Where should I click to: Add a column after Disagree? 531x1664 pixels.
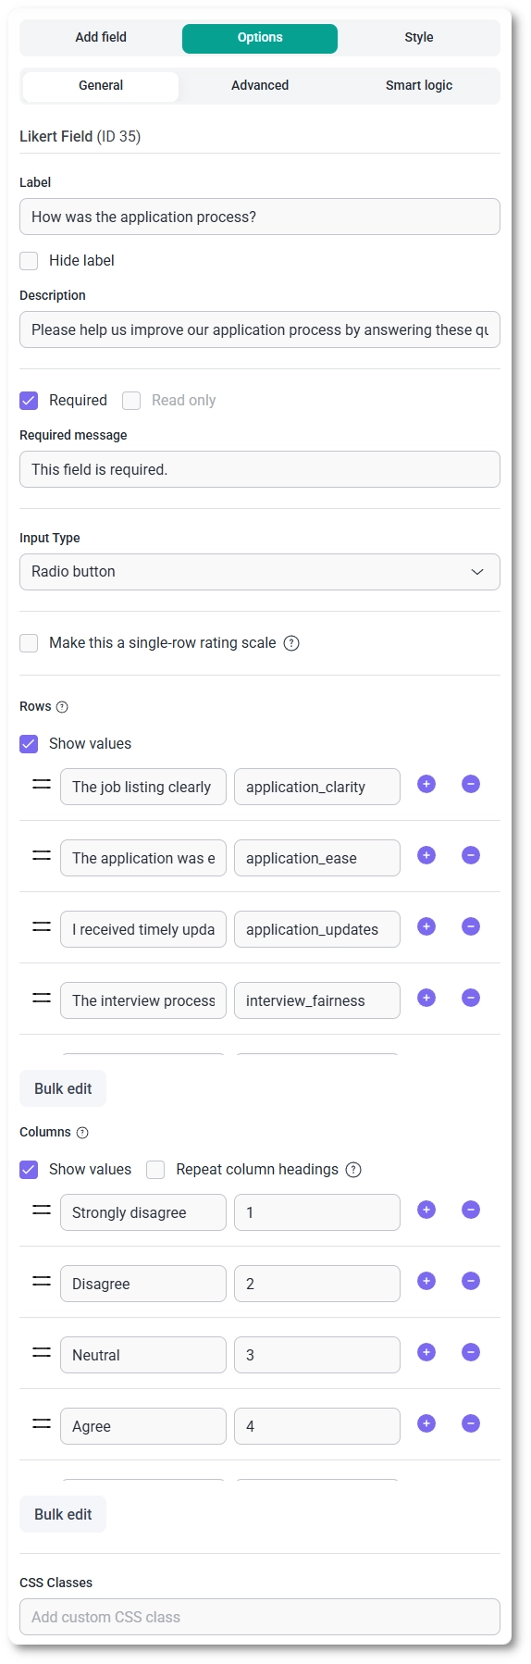coord(426,1281)
